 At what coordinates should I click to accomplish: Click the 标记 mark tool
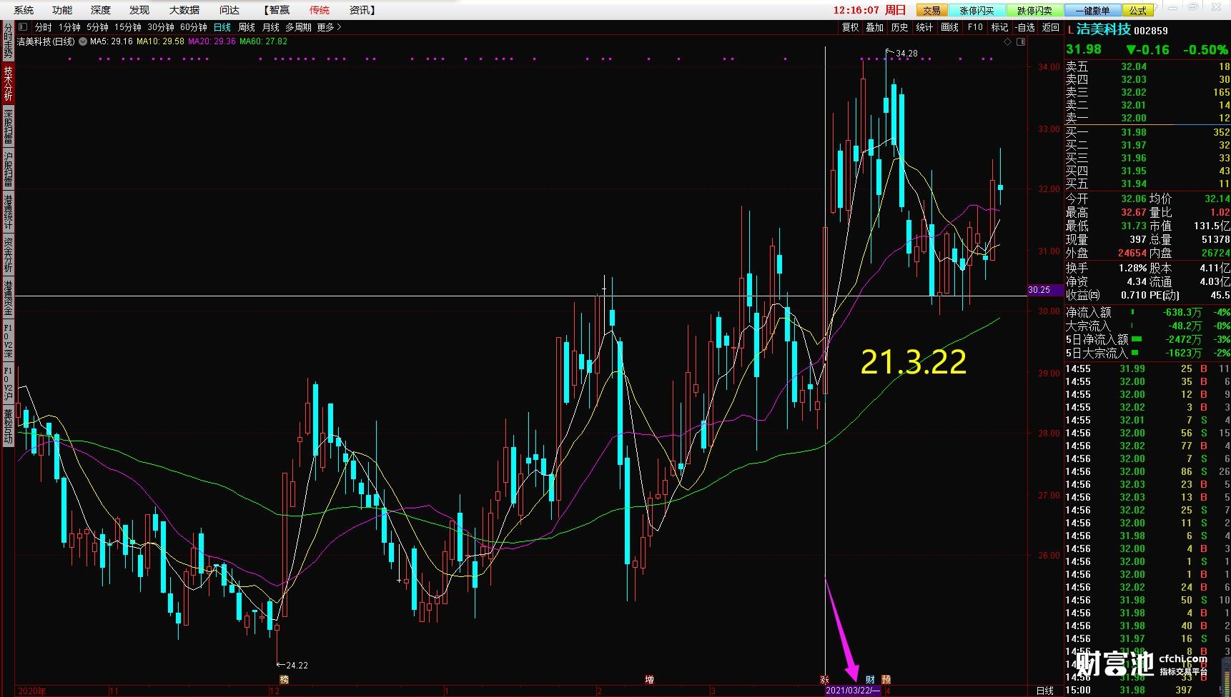[999, 27]
